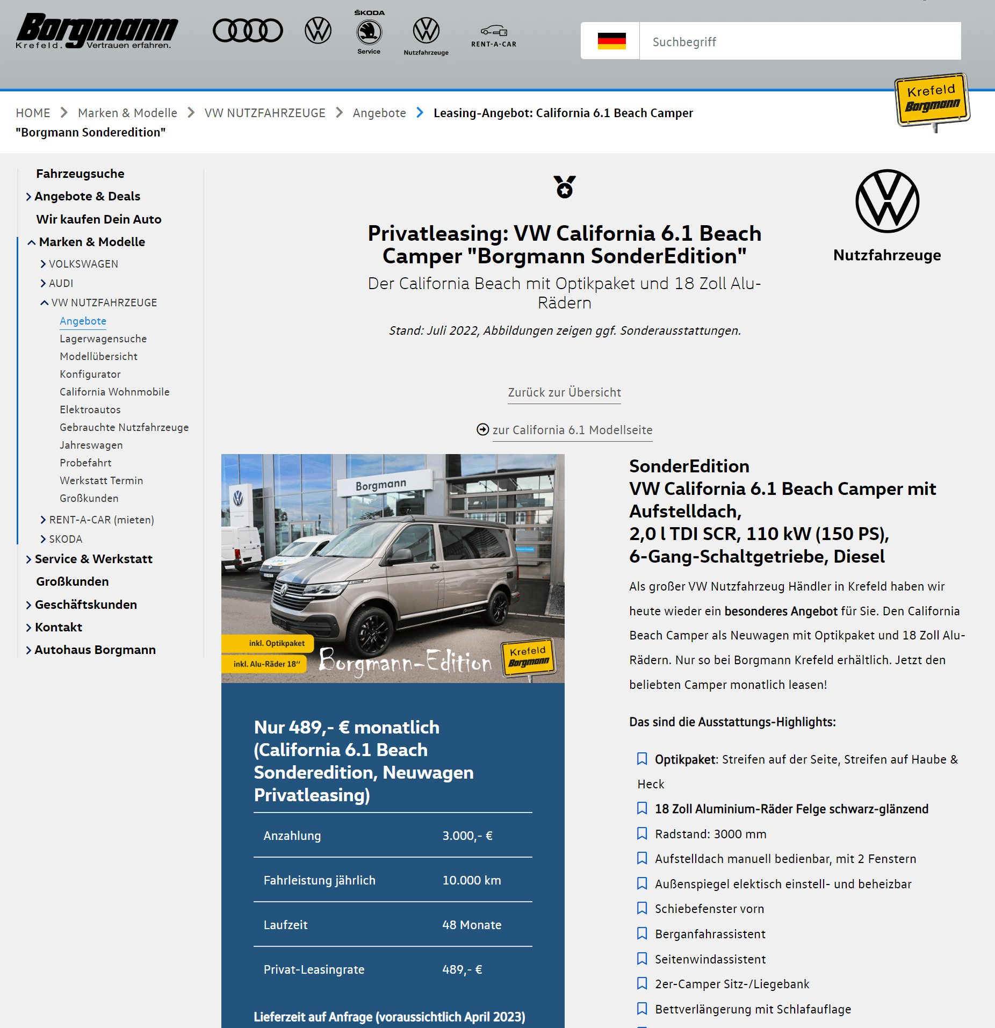995x1028 pixels.
Task: Open Probefahrt sidebar link
Action: click(x=85, y=463)
